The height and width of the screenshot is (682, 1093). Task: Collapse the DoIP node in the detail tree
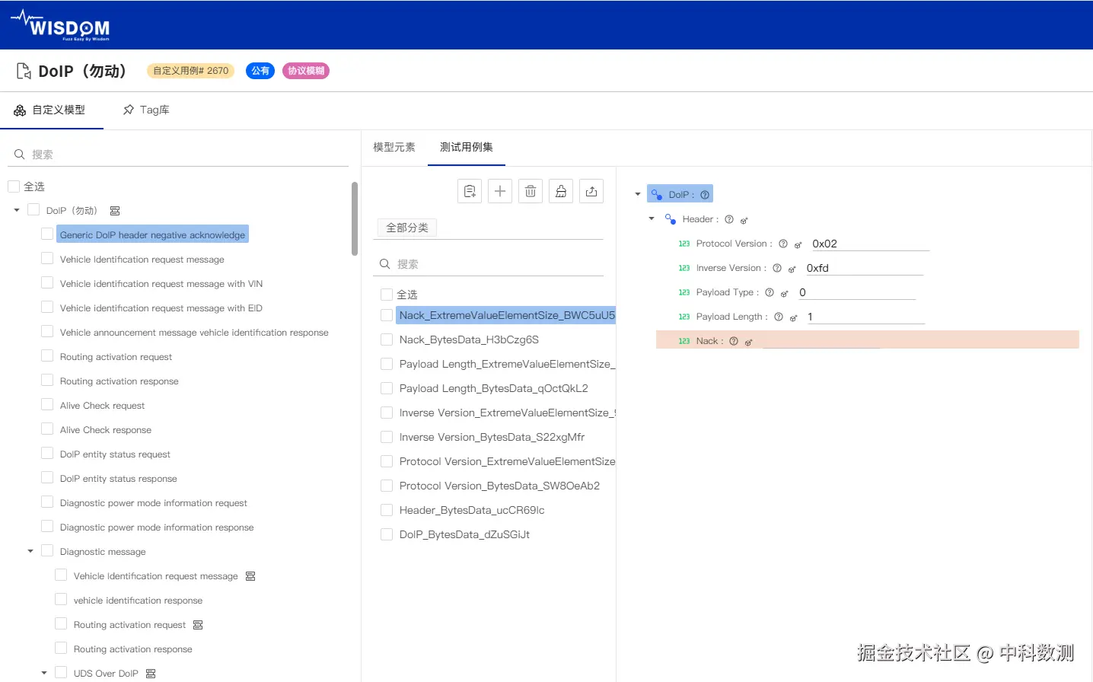click(x=638, y=194)
